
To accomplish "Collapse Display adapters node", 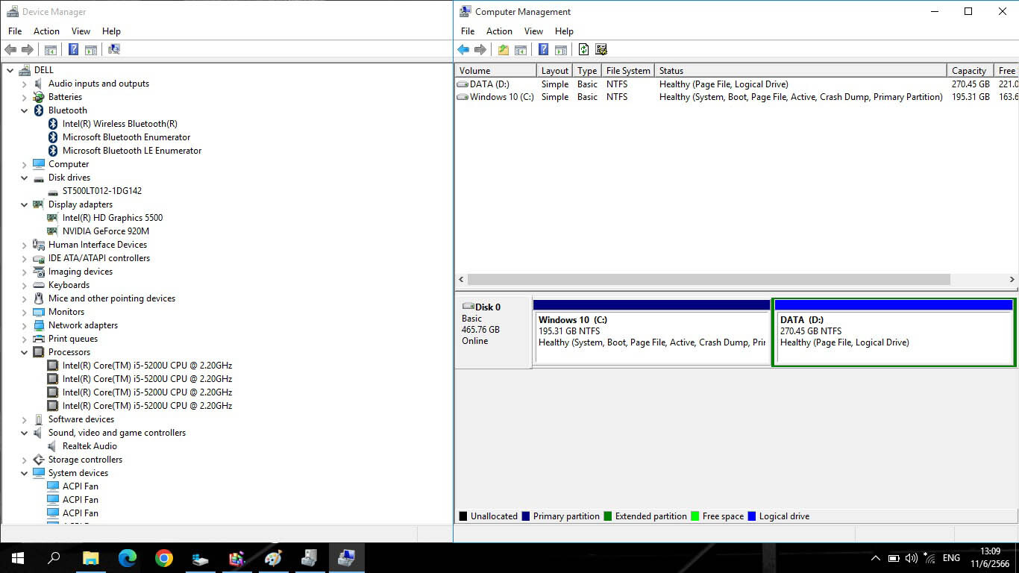I will tap(24, 204).
